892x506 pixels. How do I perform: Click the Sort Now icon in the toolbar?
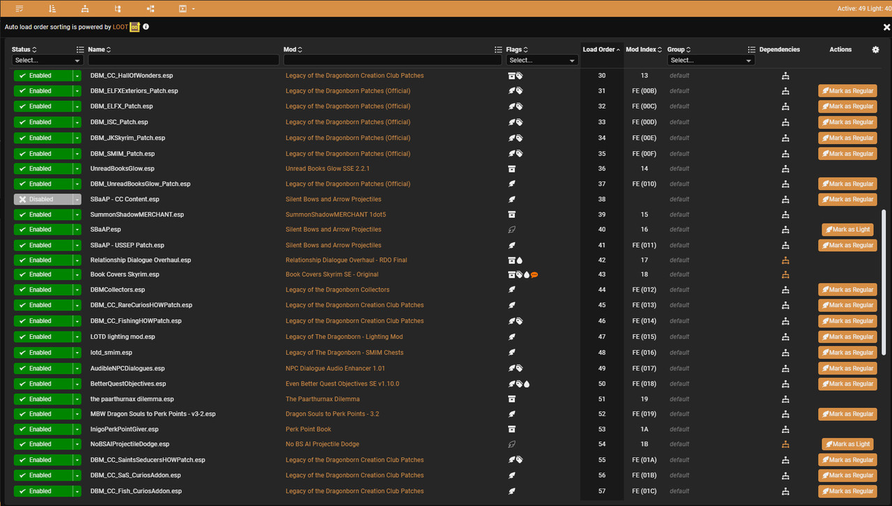click(52, 8)
